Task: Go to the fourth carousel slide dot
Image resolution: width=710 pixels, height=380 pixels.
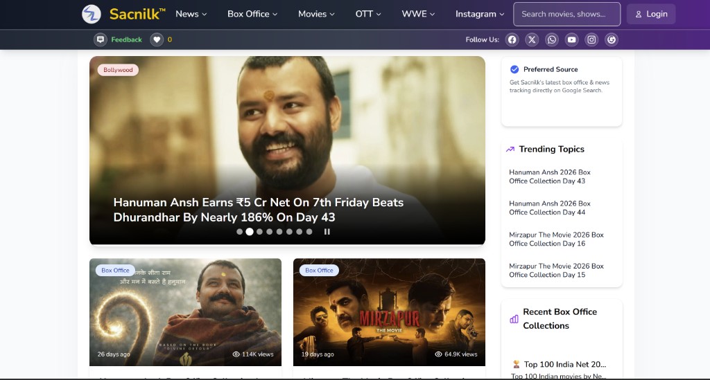Action: pos(270,232)
